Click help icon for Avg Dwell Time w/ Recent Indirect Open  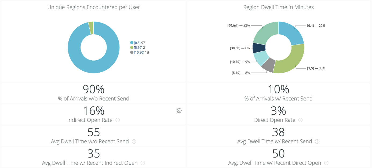[143, 163]
